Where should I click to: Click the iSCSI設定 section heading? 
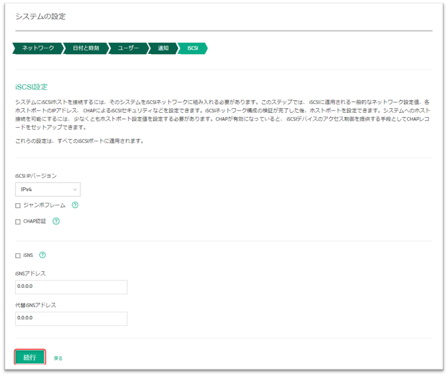31,87
